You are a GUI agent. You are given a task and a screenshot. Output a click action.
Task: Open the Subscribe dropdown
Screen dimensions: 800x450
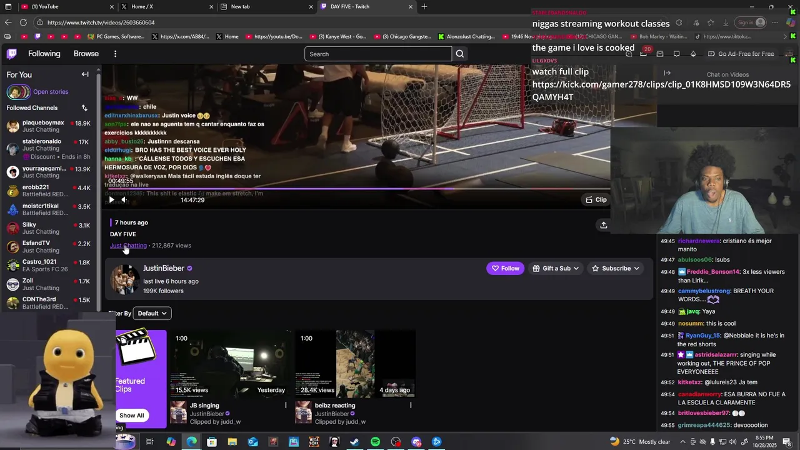click(616, 269)
